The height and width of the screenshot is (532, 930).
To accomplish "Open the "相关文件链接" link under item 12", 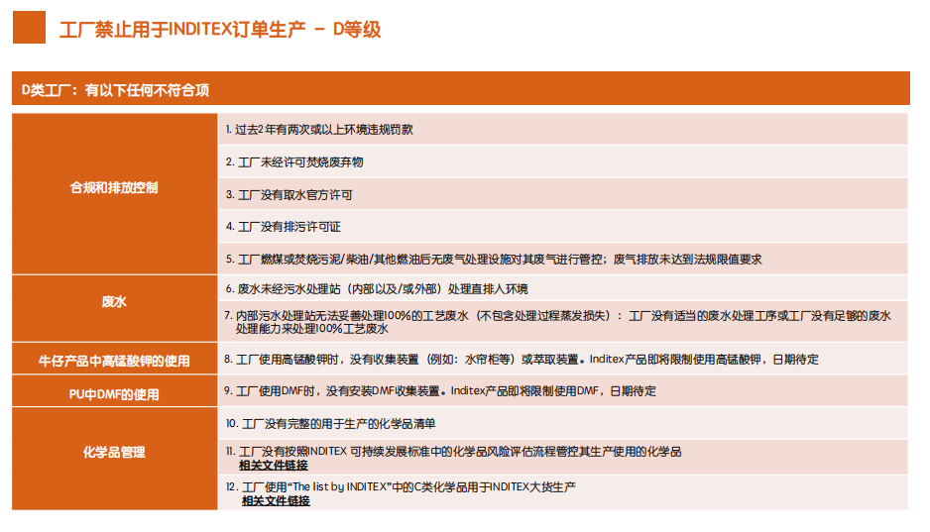I will point(276,501).
